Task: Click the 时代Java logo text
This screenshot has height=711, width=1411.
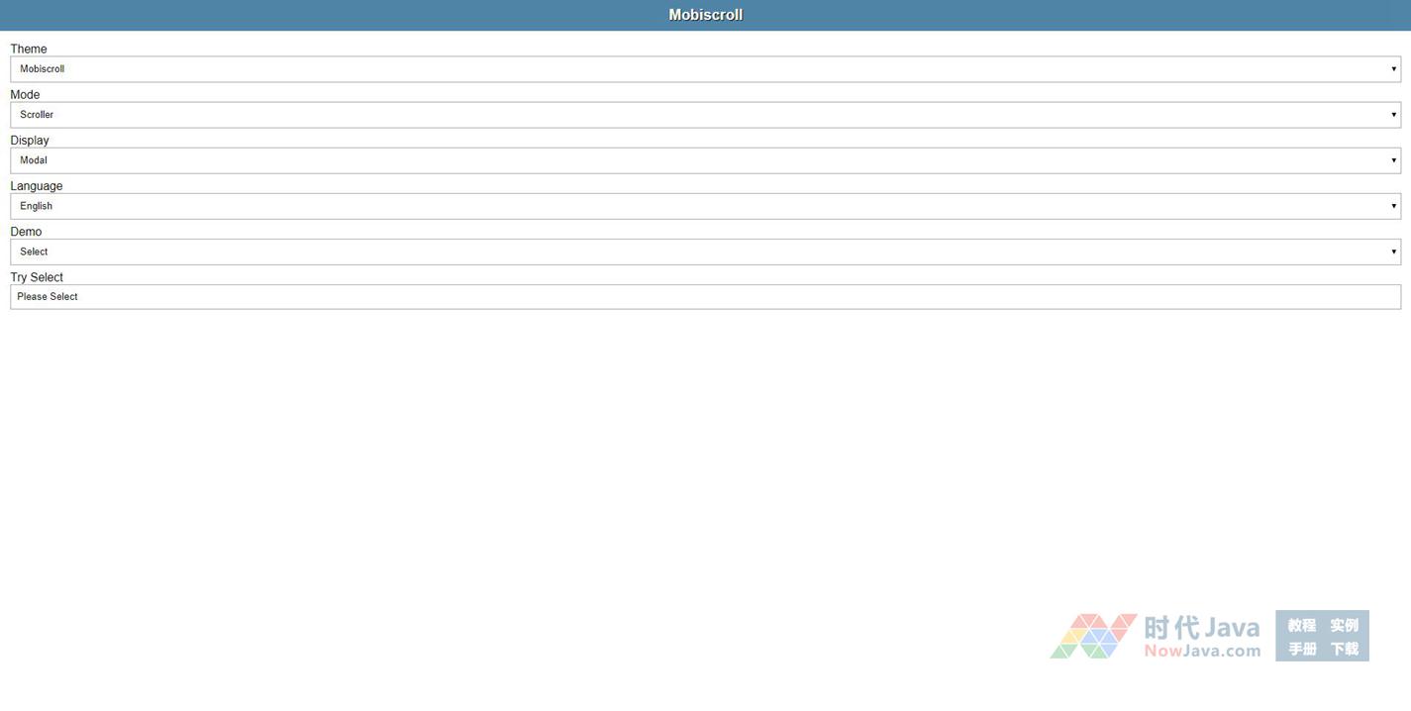Action: (x=1201, y=628)
